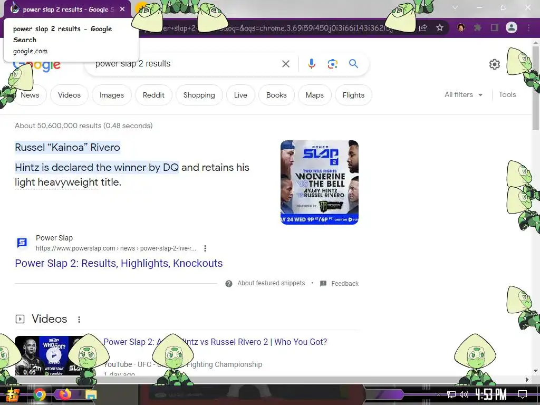Click the "light heavyweight title" underlined text
The height and width of the screenshot is (405, 540).
pos(68,182)
